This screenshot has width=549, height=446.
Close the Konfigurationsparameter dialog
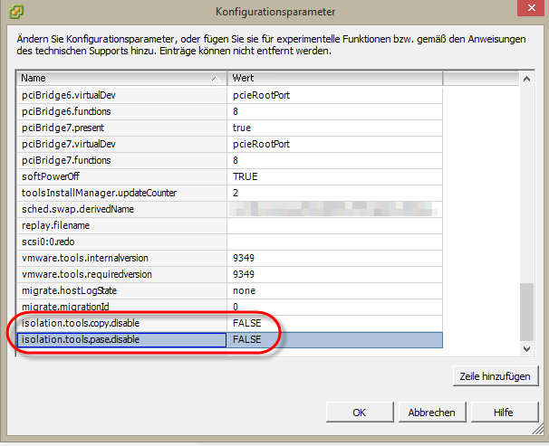tap(532, 7)
